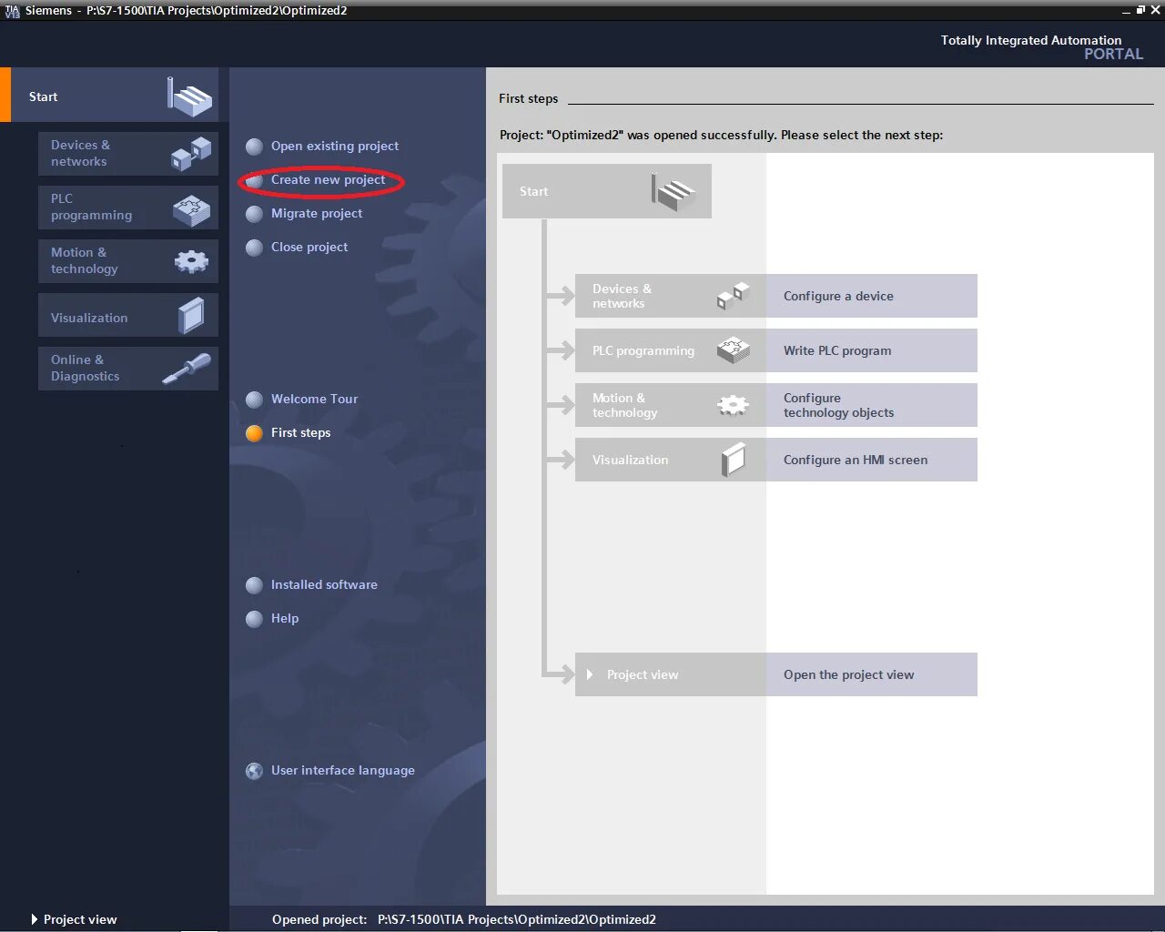This screenshot has height=932, width=1165.
Task: Click the globe icon for User interface language
Action: click(255, 771)
